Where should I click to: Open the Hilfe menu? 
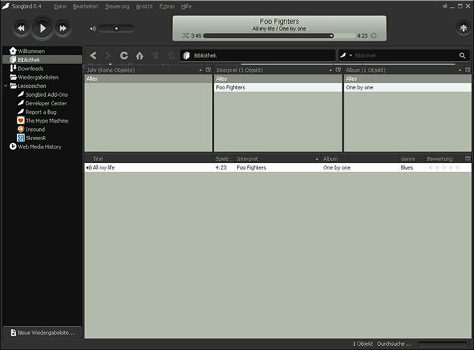tap(186, 6)
